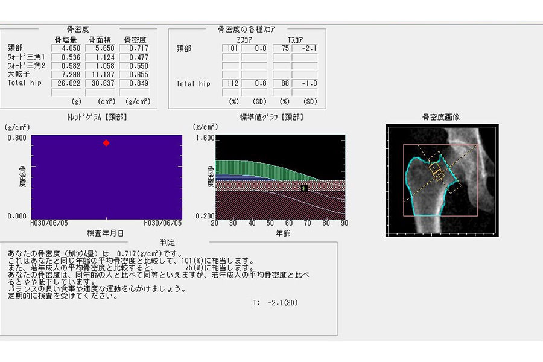
Task: Select 大転子 骨塩量 value 7.298
Action: 66,74
